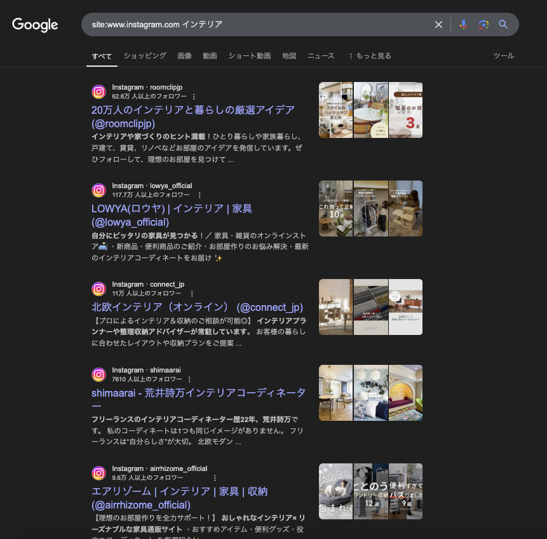This screenshot has height=539, width=547.
Task: Open the ニュース tab
Action: pyautogui.click(x=321, y=56)
